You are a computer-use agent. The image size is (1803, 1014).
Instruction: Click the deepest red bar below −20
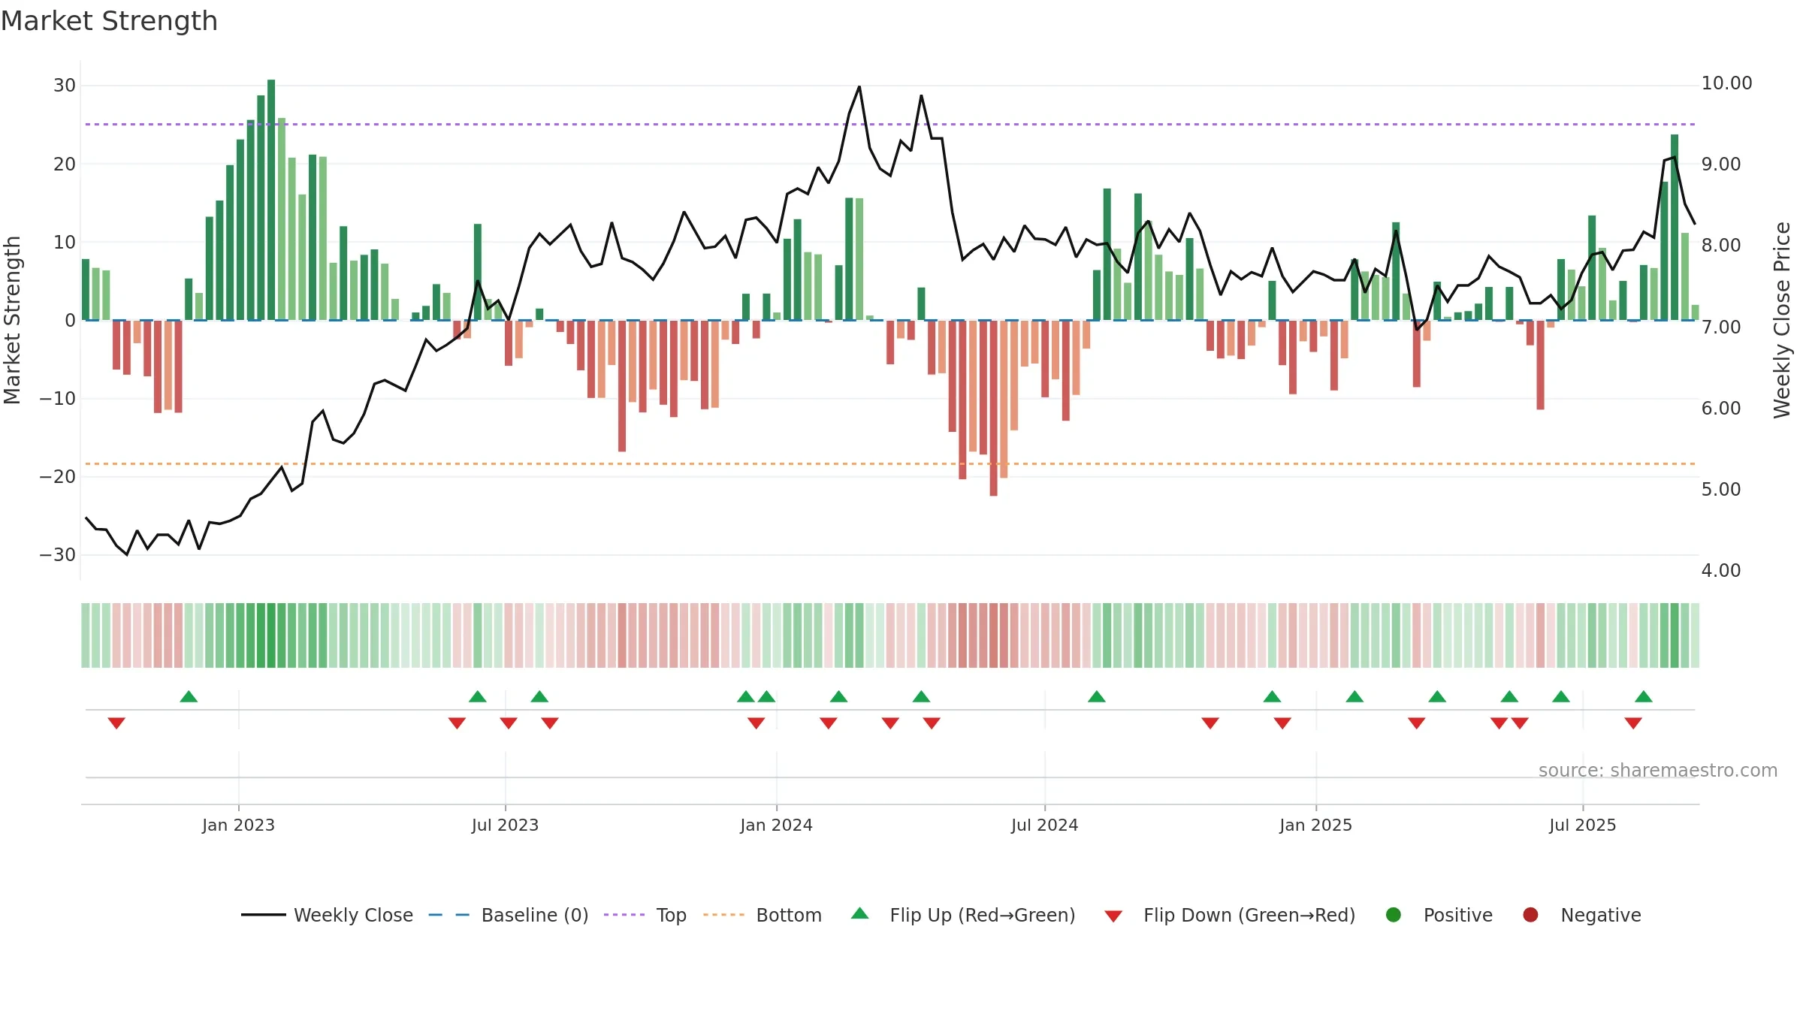tap(993, 408)
